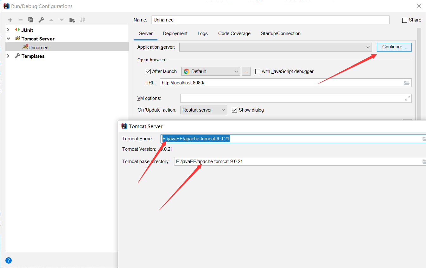The width and height of the screenshot is (426, 268).
Task: Move configuration down with down arrow
Action: [x=62, y=20]
